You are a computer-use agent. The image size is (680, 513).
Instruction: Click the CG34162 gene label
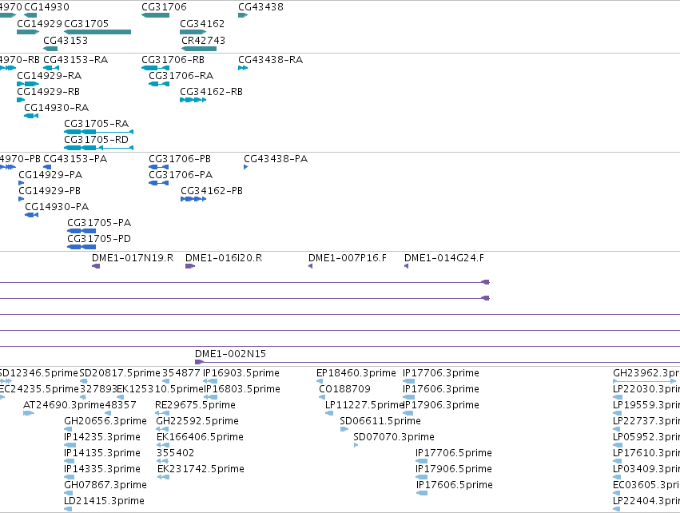(202, 23)
